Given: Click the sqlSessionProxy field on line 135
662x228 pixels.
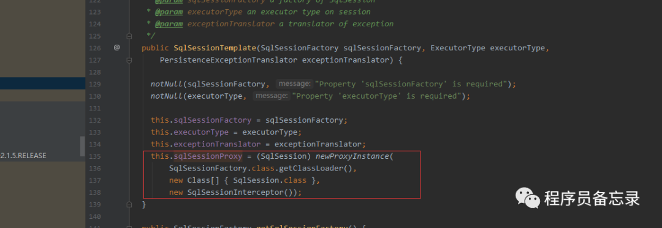Looking at the screenshot, I should click(x=208, y=156).
